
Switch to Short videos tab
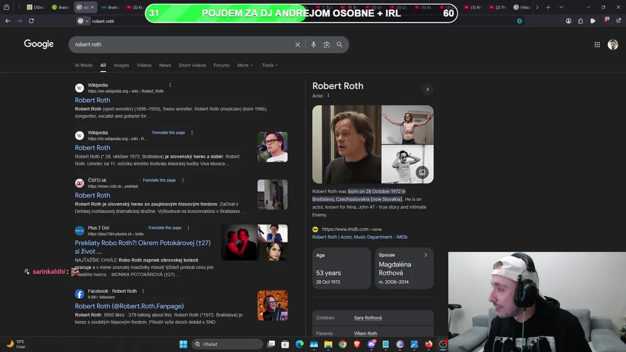(x=192, y=65)
